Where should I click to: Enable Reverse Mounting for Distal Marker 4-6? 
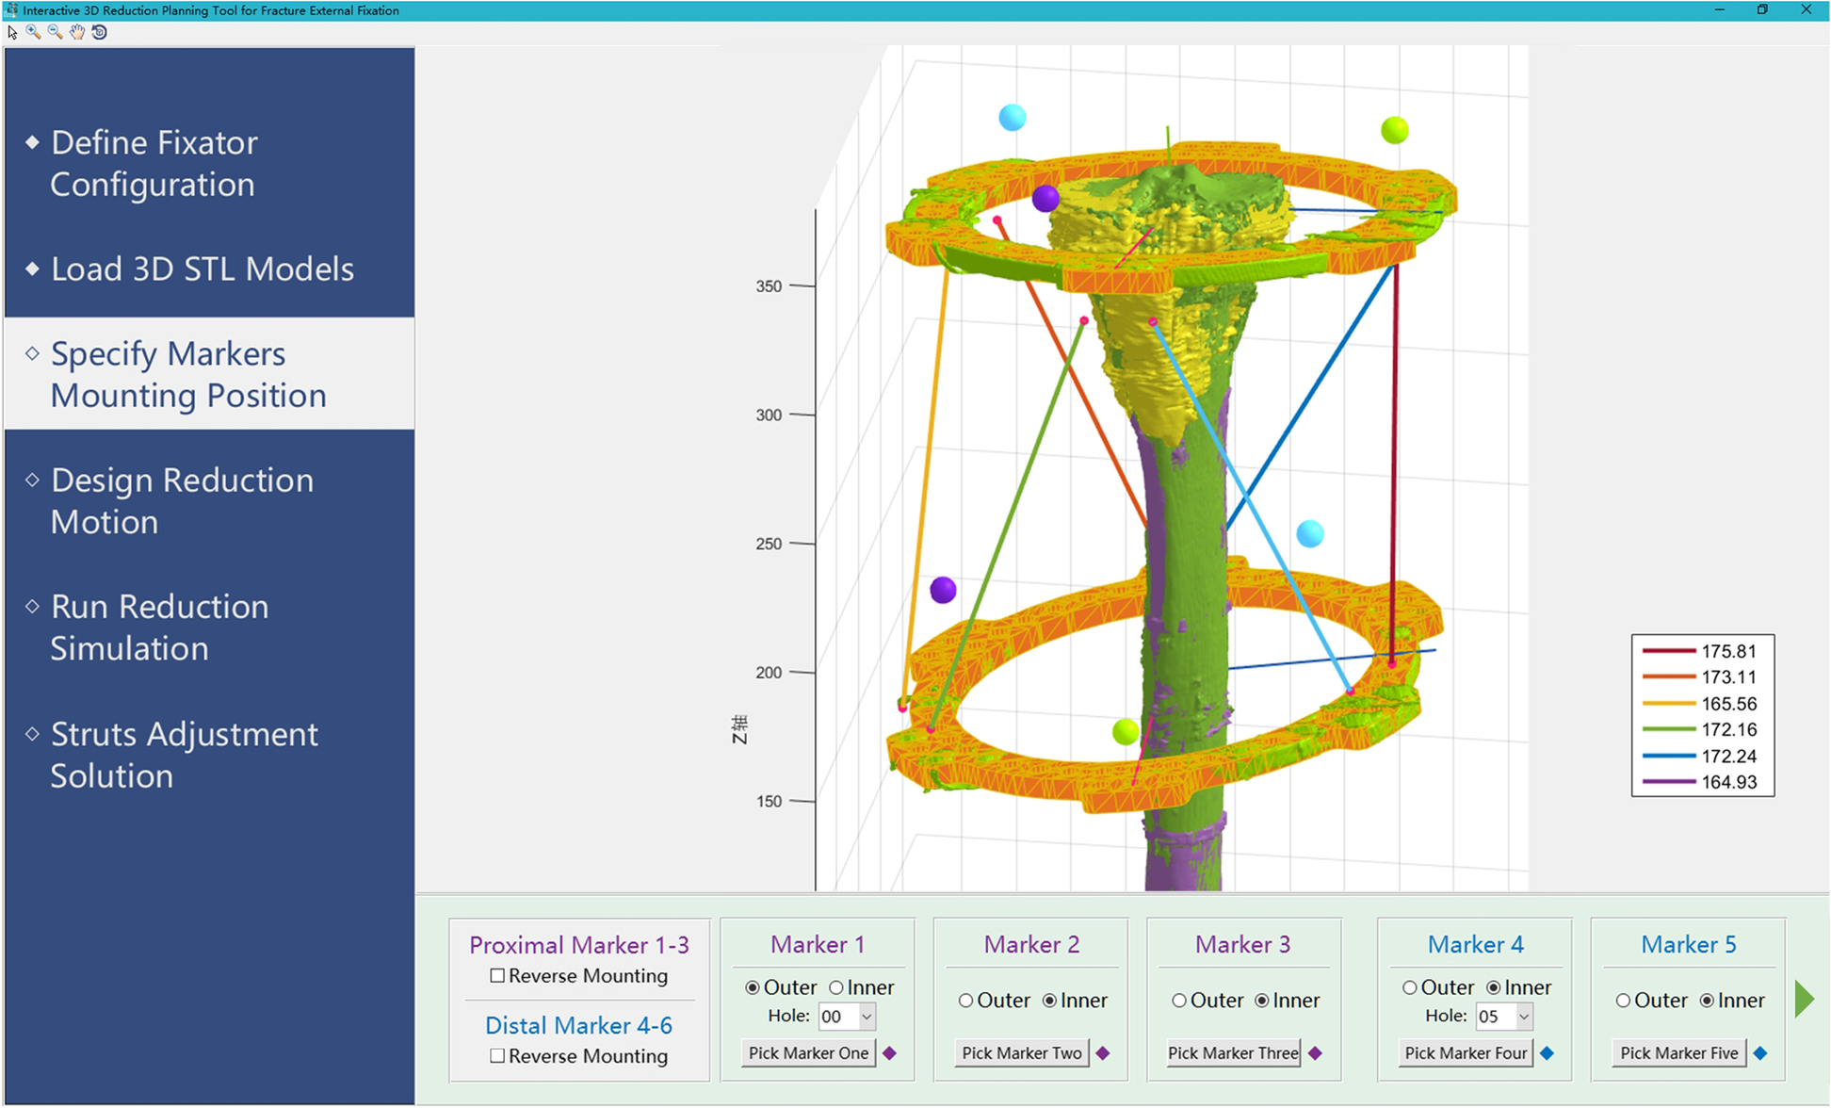tap(497, 1056)
